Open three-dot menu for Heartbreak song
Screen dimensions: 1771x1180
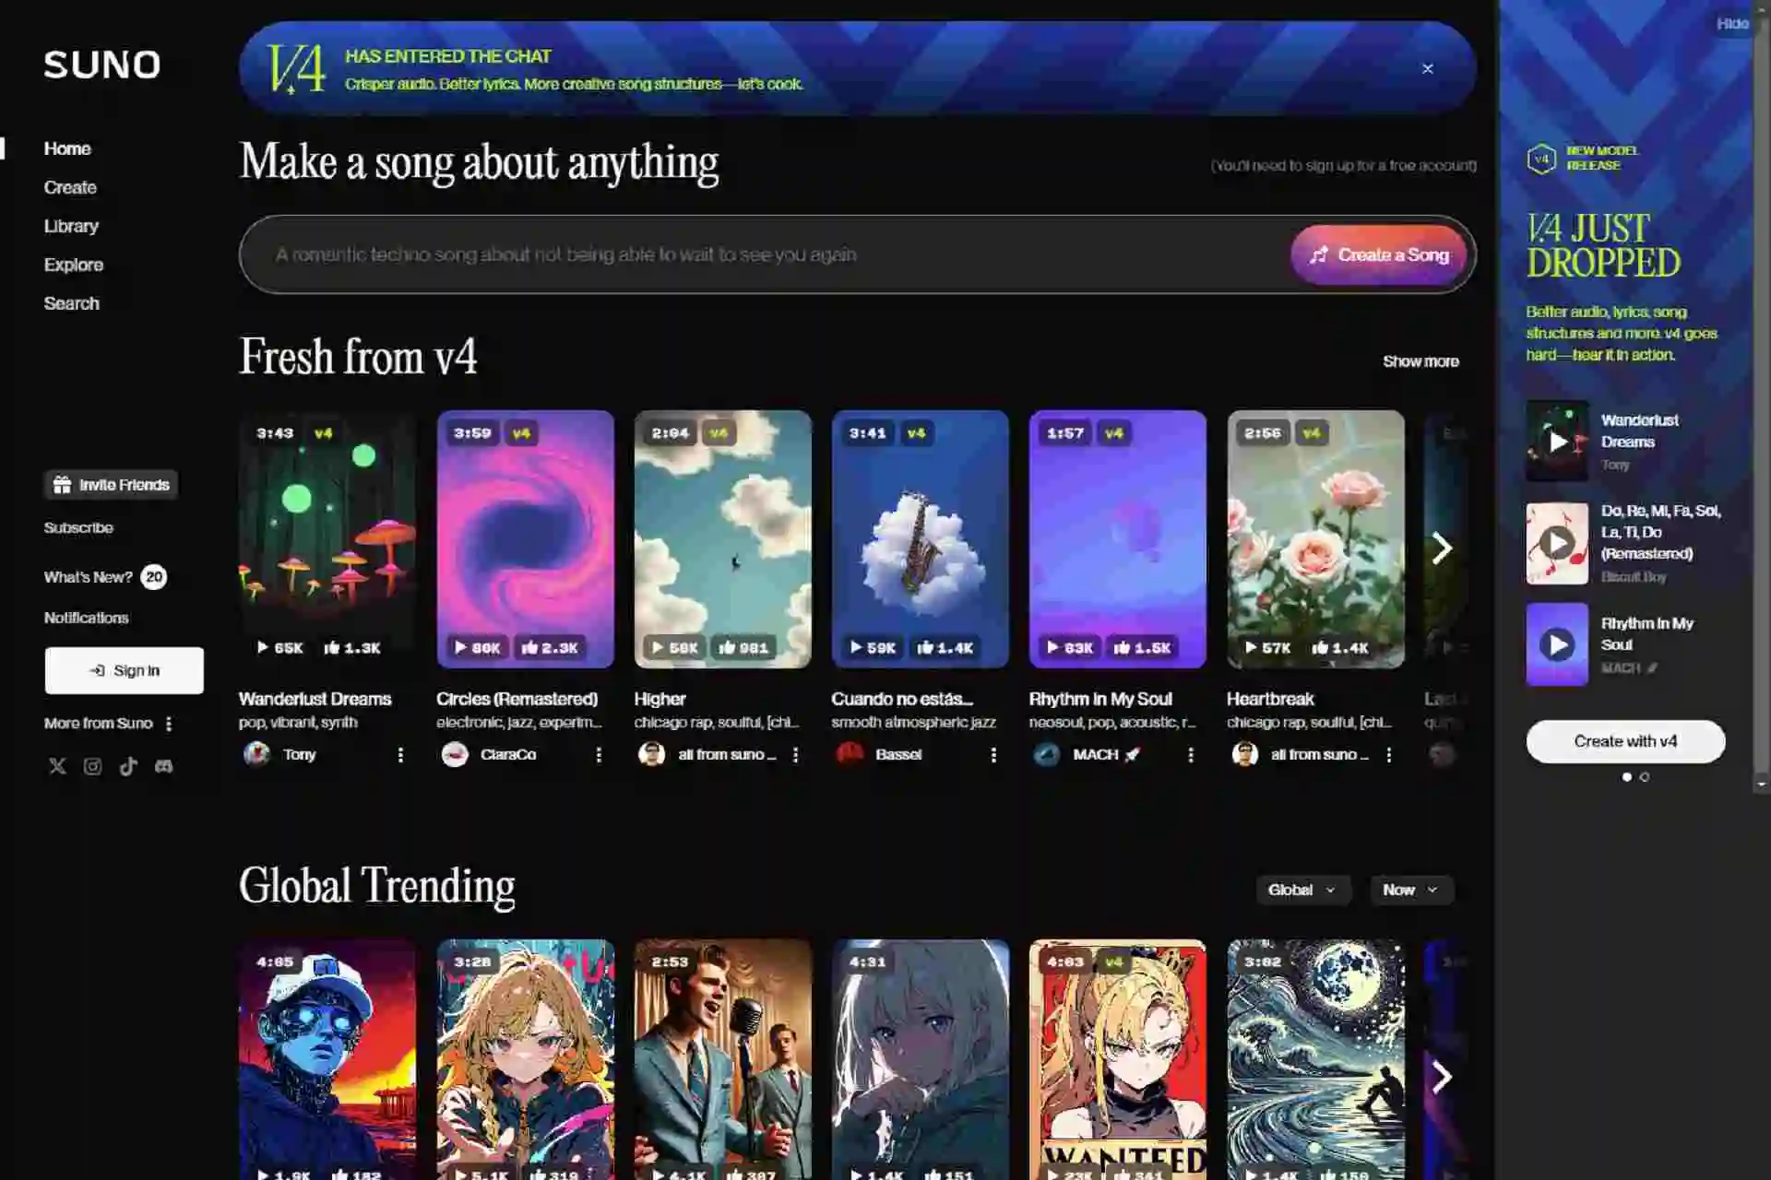1388,755
